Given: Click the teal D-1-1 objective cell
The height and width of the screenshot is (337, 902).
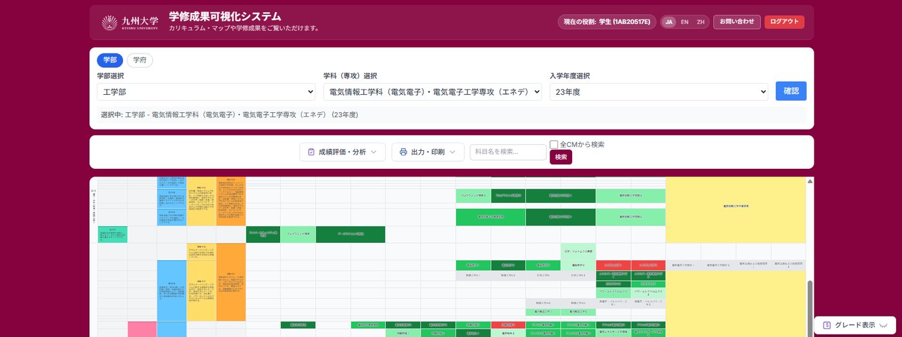Looking at the screenshot, I should tap(113, 234).
